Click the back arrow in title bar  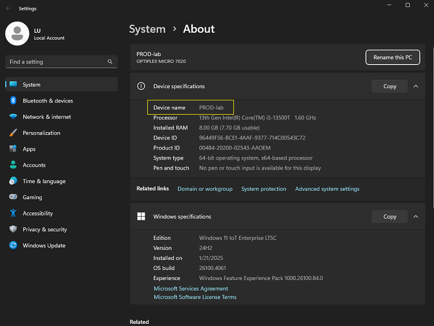coord(8,8)
